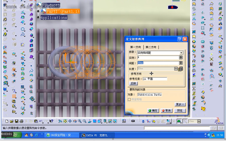Click the 对象 field showing Subdivision Surfac
Image resolution: width=226 pixels, height=141 pixels.
[x=150, y=95]
